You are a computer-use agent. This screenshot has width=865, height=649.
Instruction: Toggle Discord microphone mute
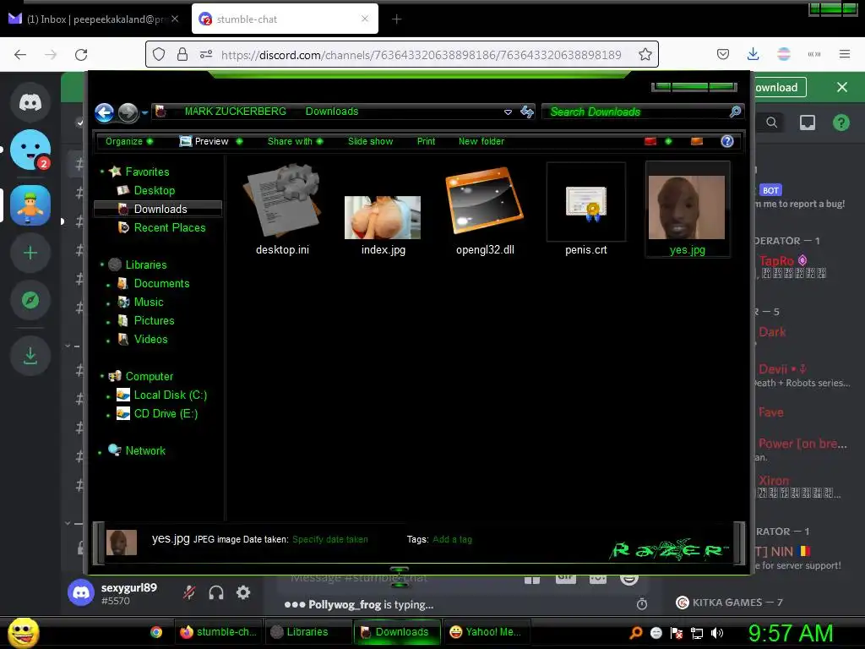pos(189,592)
